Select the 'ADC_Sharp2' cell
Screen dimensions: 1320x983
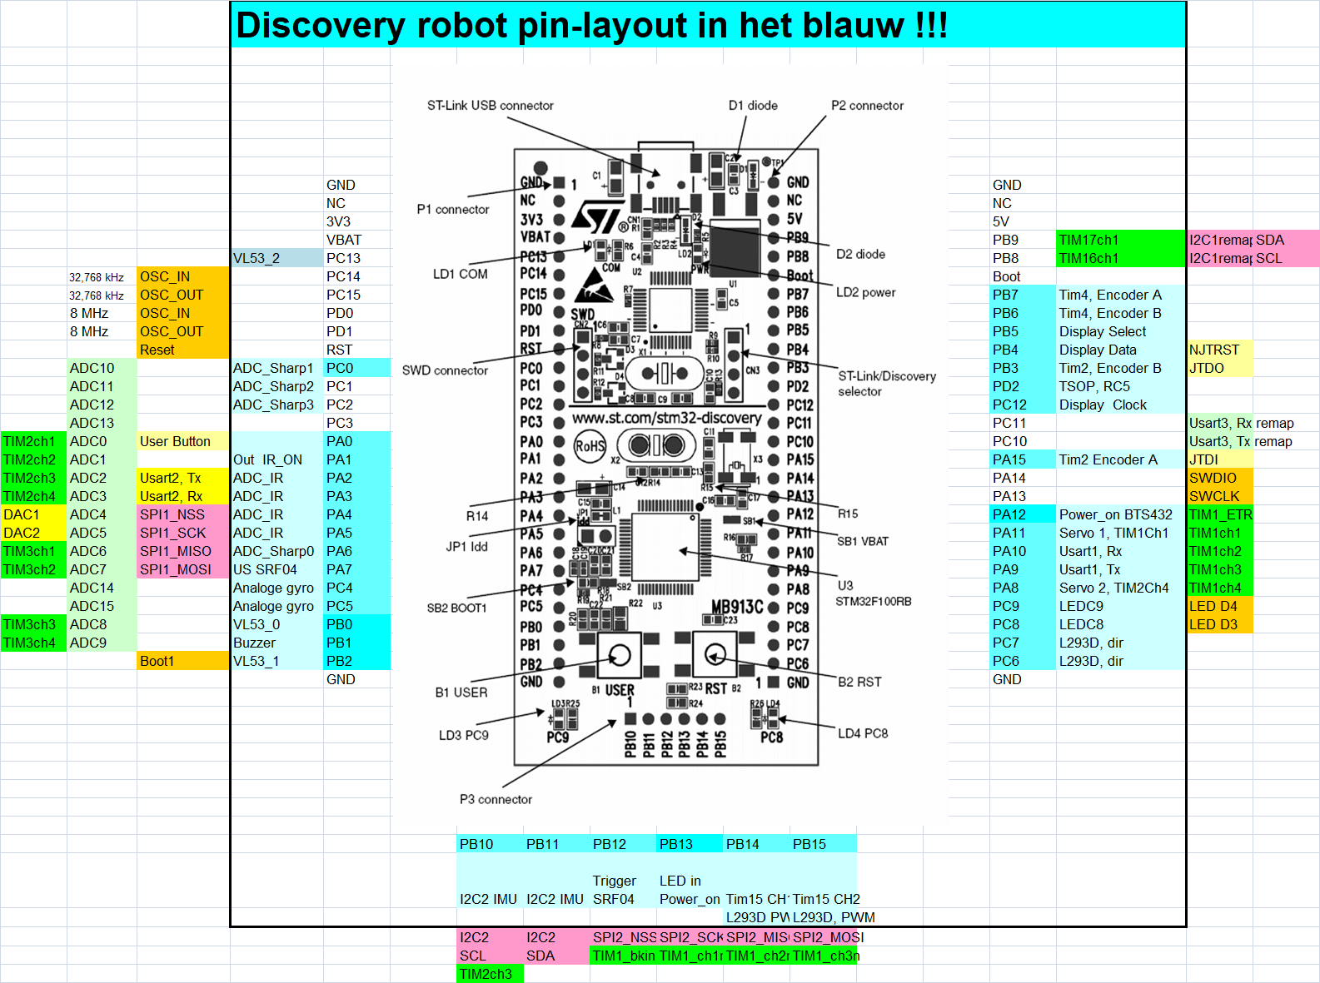(x=277, y=386)
